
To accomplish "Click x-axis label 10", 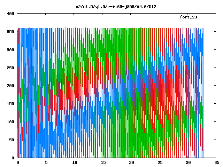I will tap(75, 162).
